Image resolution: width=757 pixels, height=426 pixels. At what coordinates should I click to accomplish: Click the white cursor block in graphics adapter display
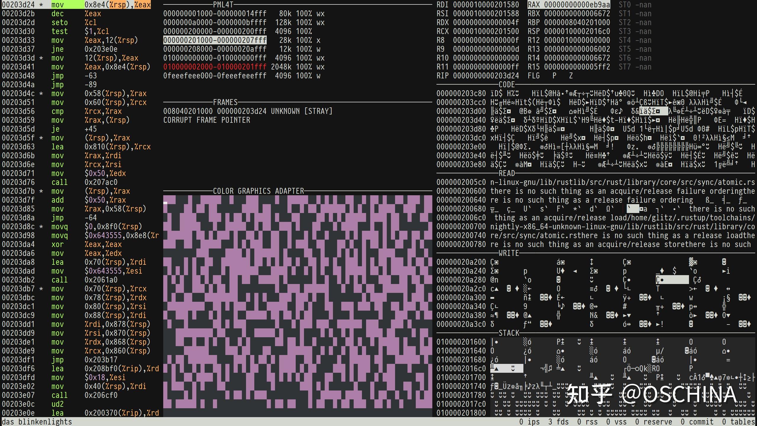pos(165,203)
